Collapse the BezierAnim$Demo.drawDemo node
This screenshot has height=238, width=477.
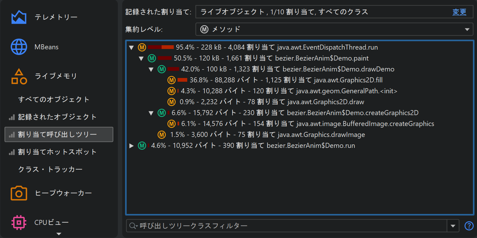(151, 69)
